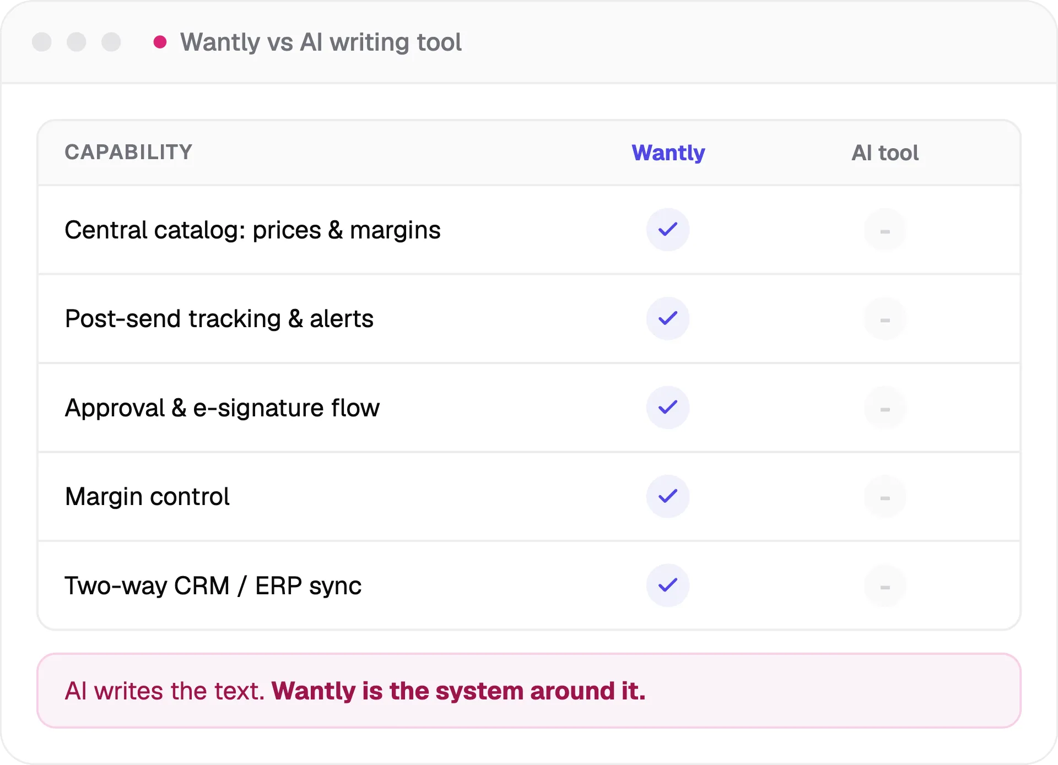This screenshot has width=1058, height=765.
Task: Select the CAPABILITY column header
Action: (x=128, y=152)
